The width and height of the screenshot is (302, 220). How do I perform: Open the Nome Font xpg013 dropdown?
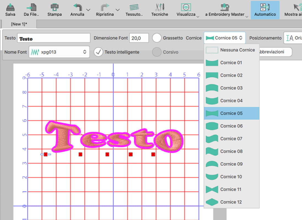point(59,52)
